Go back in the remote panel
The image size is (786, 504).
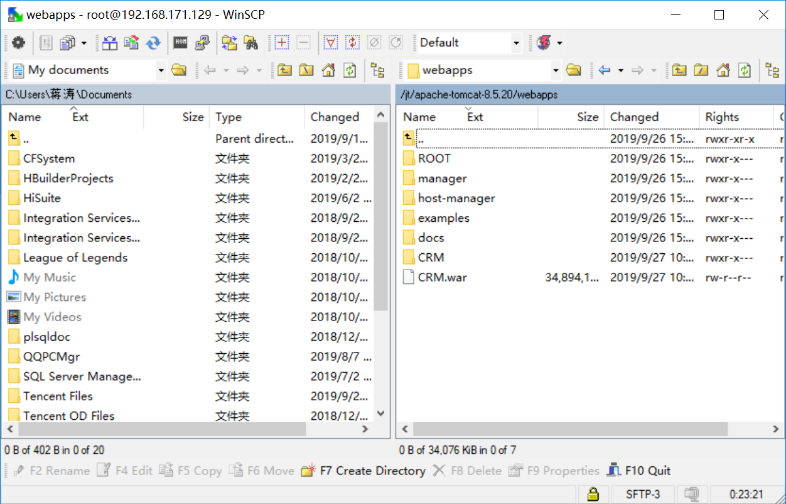click(605, 70)
